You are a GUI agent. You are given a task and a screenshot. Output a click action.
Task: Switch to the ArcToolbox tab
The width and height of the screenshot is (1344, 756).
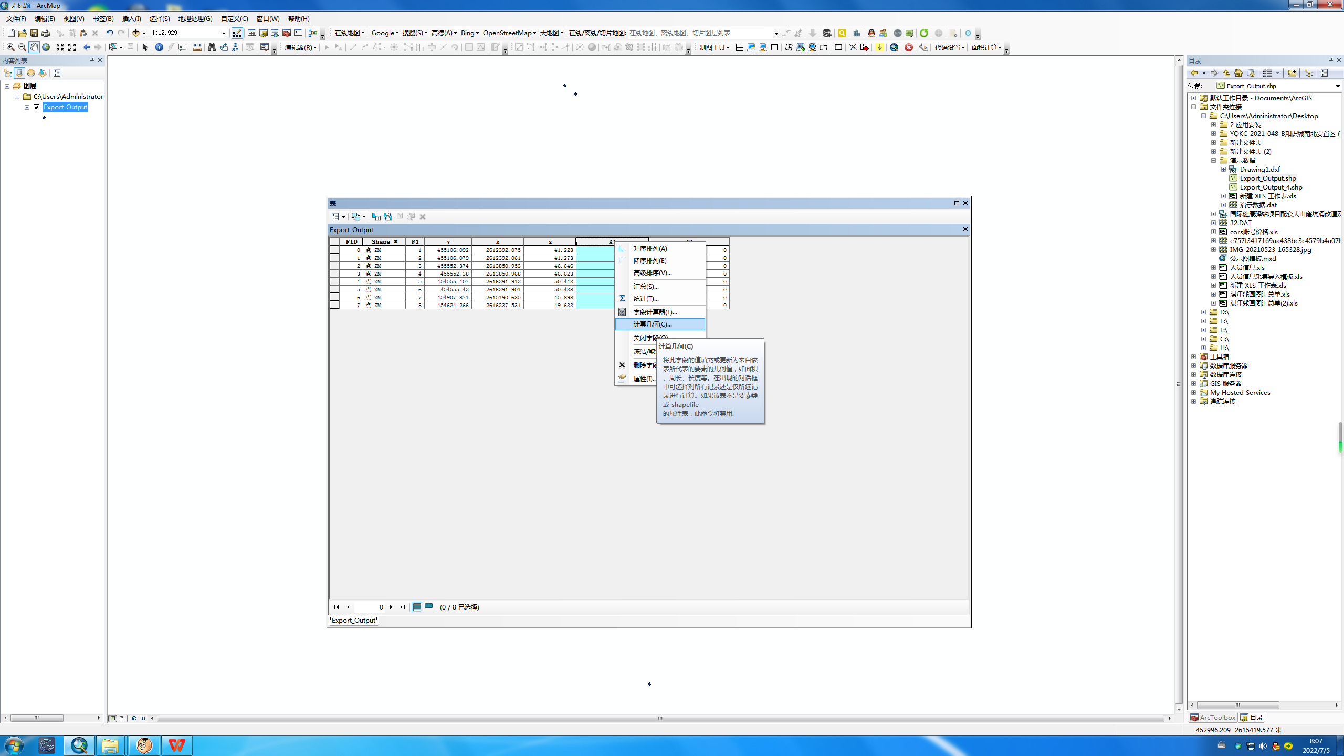(1213, 718)
